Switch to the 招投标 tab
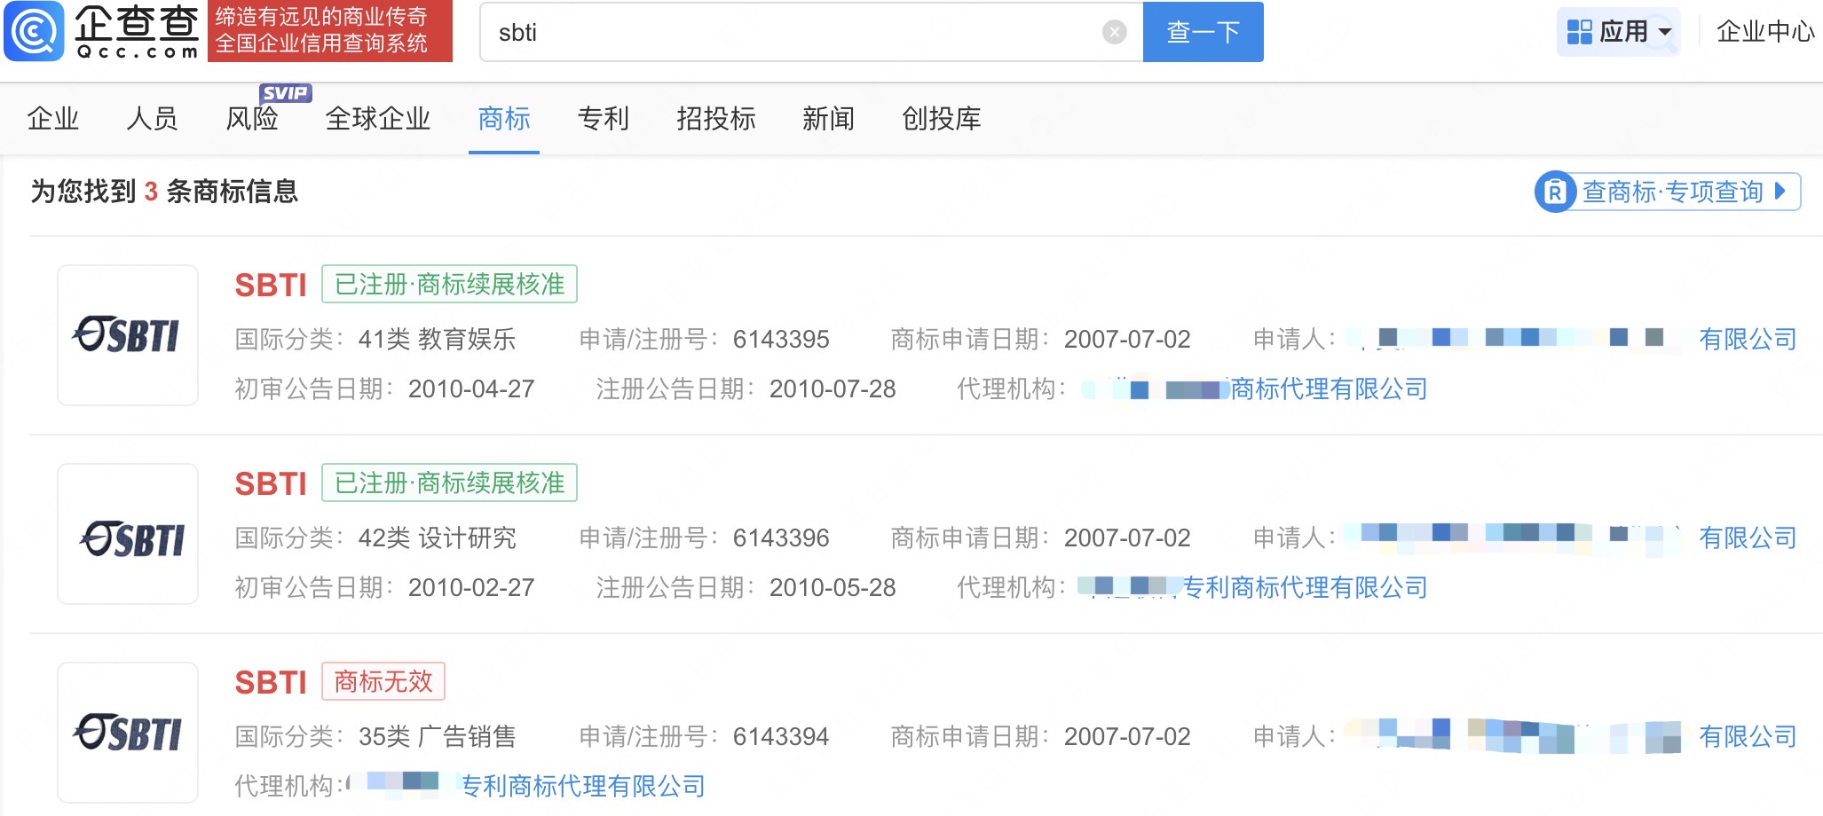The image size is (1823, 816). click(x=715, y=119)
